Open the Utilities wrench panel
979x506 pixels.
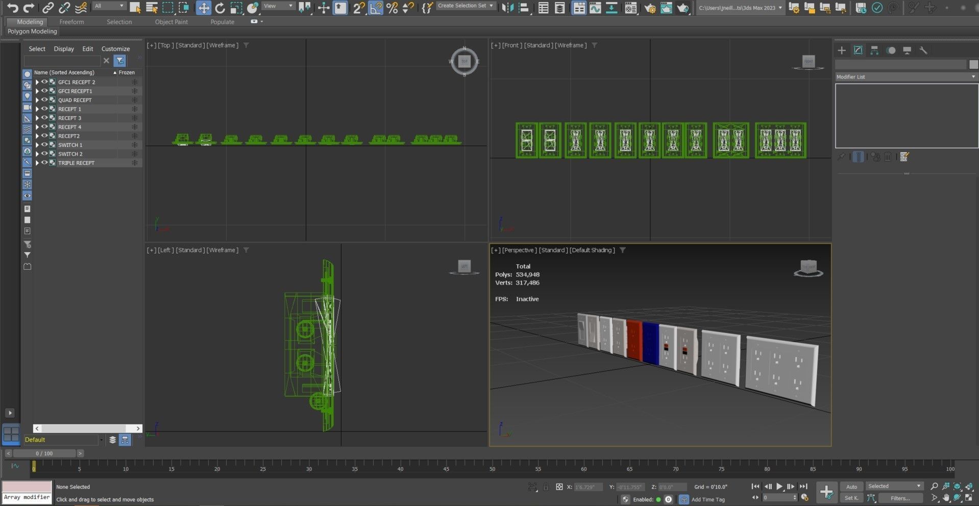pos(923,50)
